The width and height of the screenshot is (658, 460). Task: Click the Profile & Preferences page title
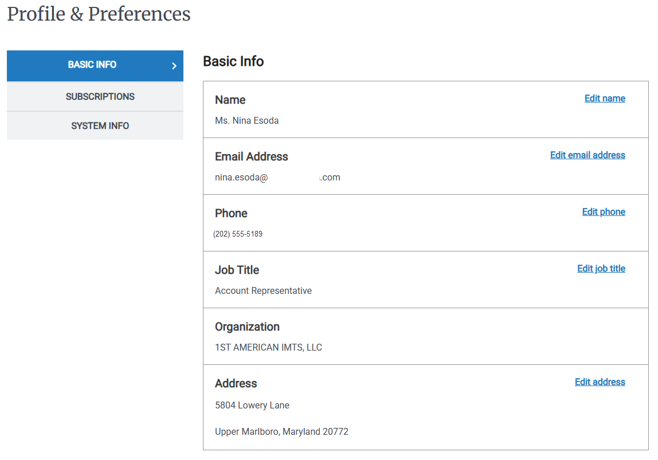point(99,14)
